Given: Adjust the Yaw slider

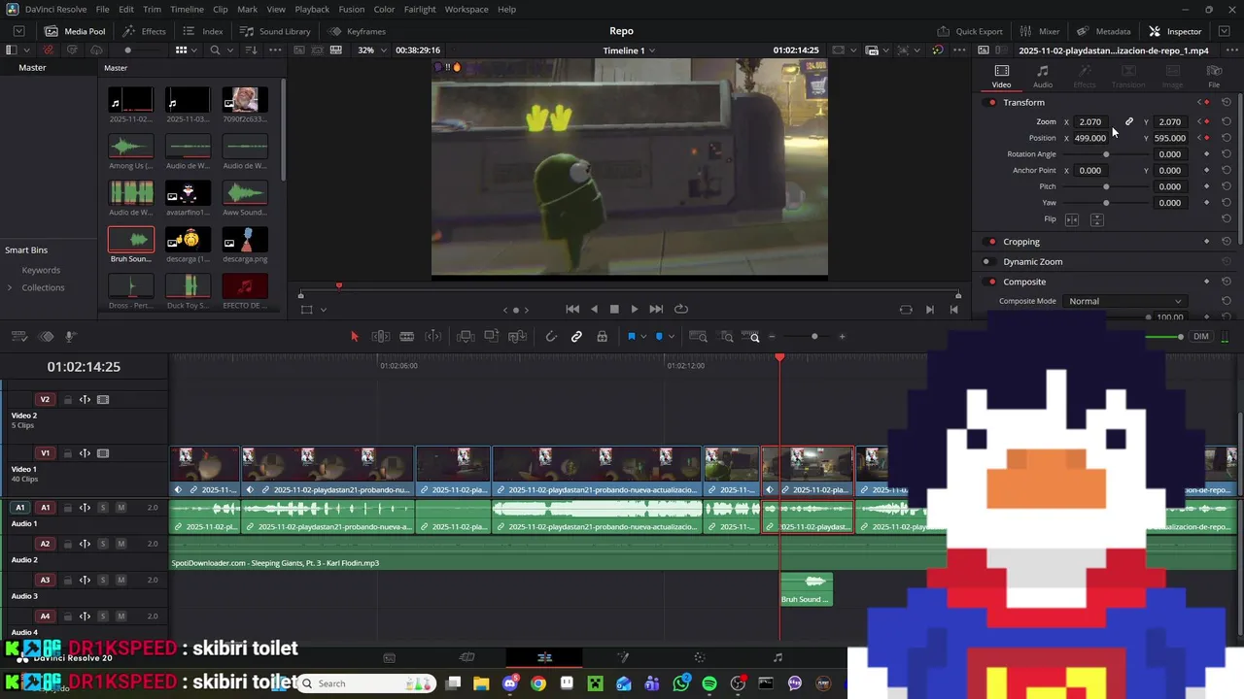Looking at the screenshot, I should (x=1106, y=203).
